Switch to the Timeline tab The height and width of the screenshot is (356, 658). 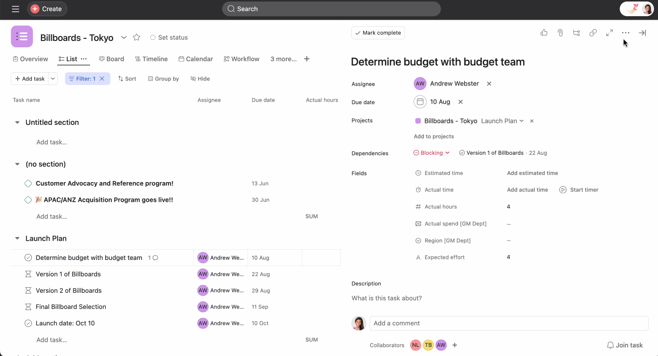(151, 59)
